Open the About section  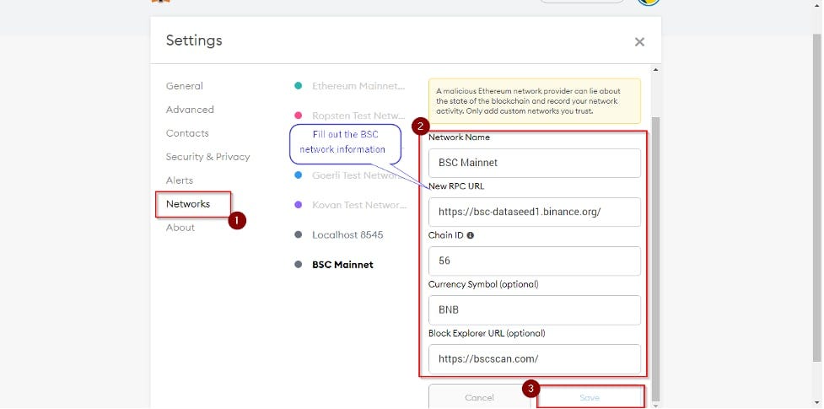pos(180,228)
